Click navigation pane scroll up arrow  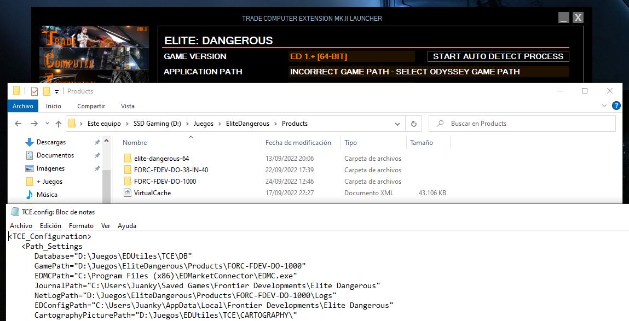click(x=106, y=141)
